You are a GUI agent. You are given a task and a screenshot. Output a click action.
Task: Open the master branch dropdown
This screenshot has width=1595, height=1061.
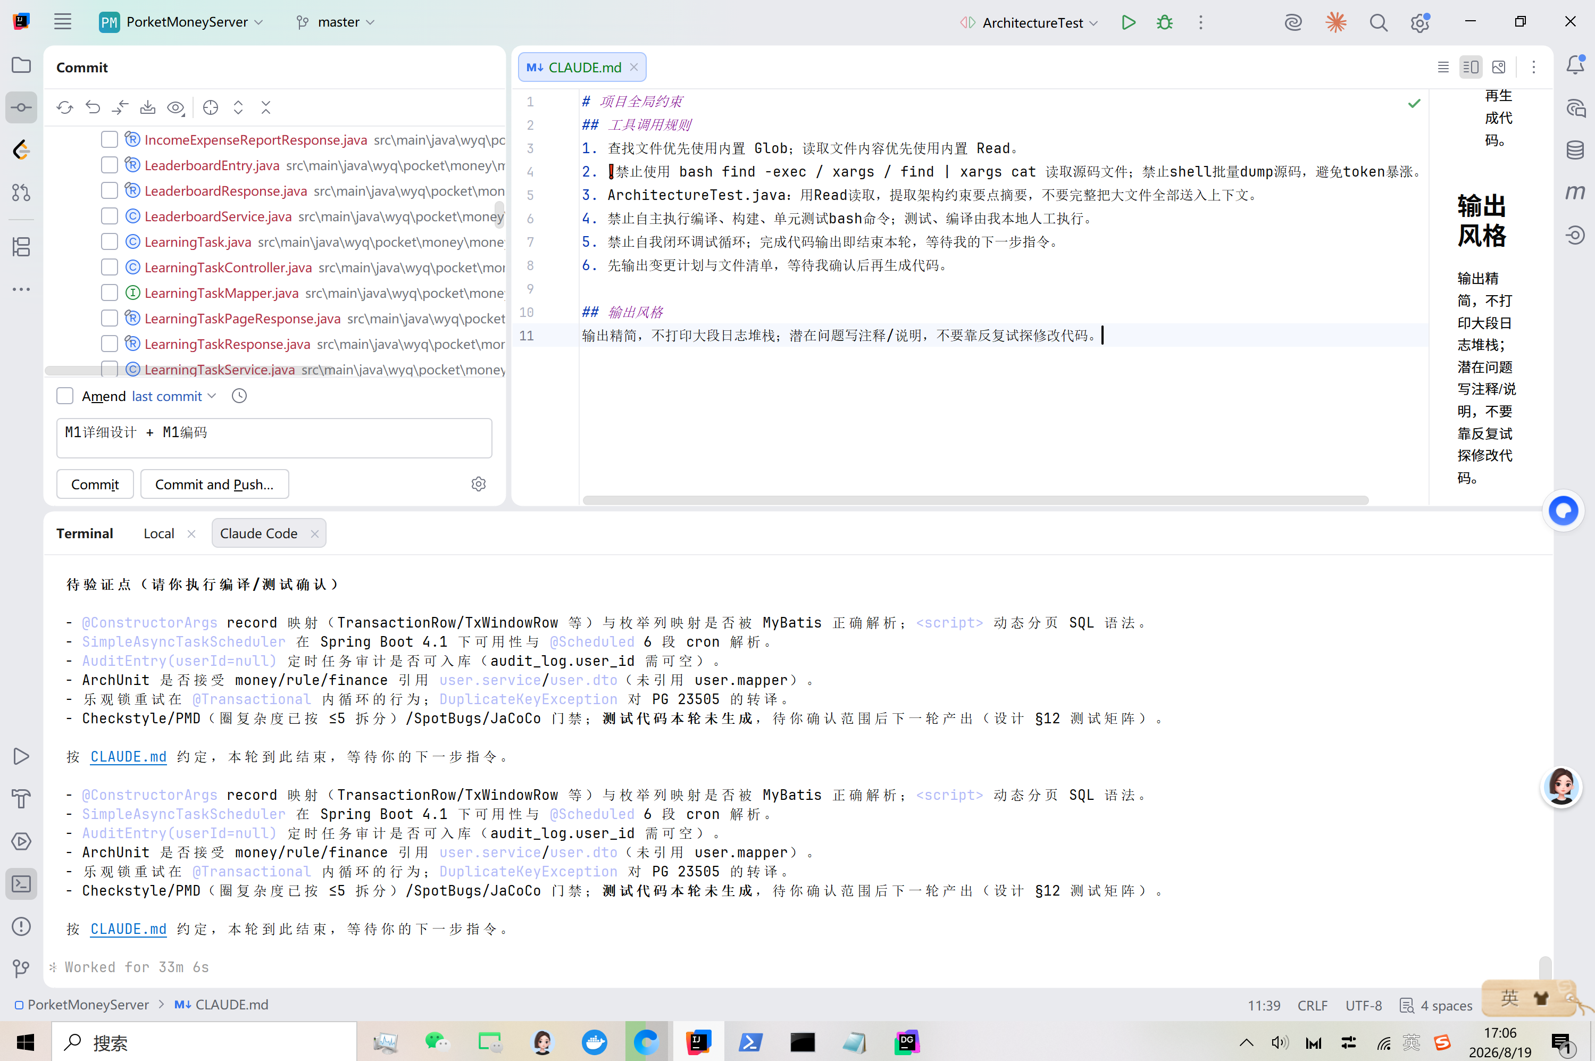[x=336, y=22]
